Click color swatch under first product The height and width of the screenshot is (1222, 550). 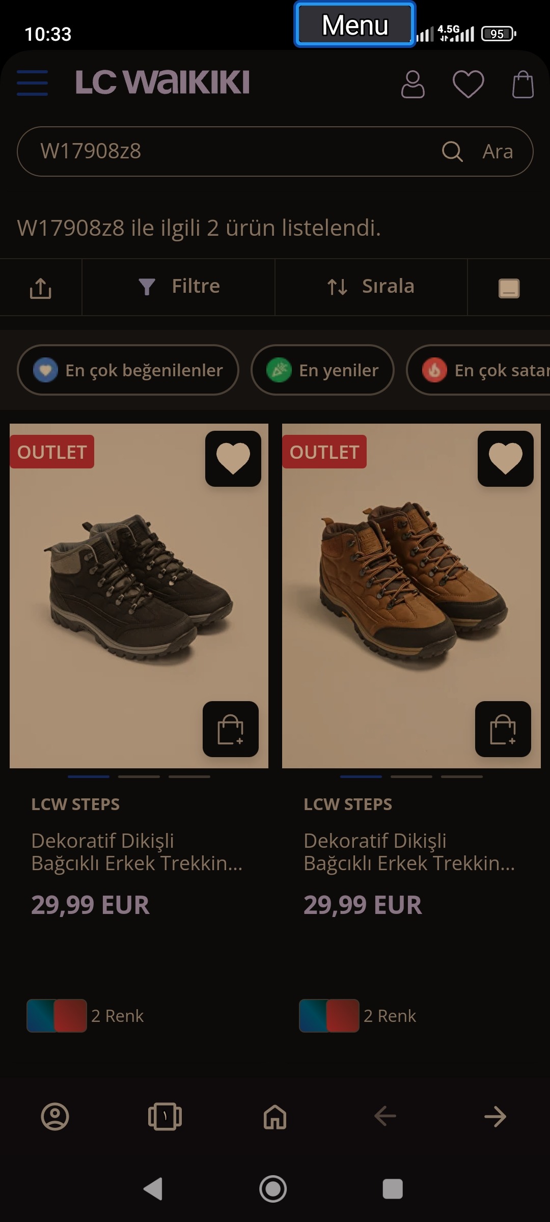click(x=57, y=1016)
